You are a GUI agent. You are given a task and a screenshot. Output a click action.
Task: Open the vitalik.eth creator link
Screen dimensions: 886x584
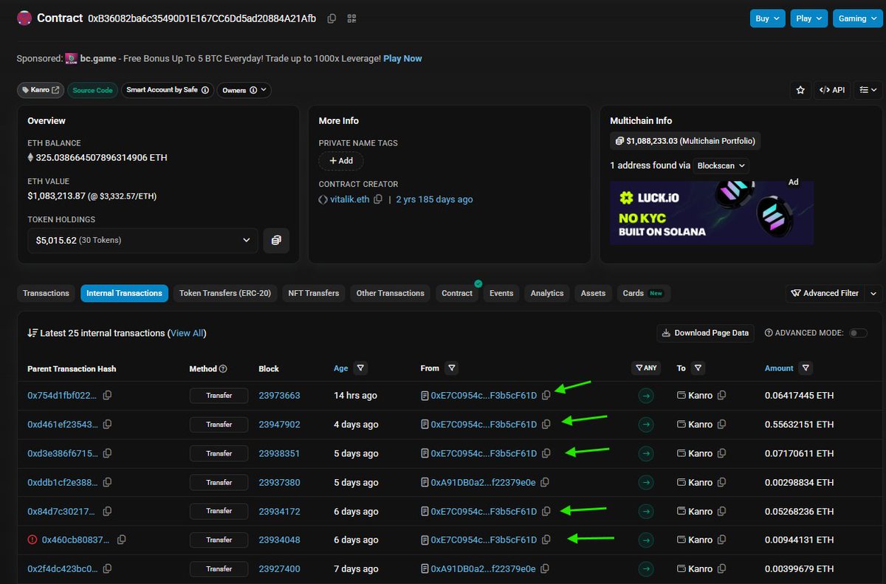[349, 199]
